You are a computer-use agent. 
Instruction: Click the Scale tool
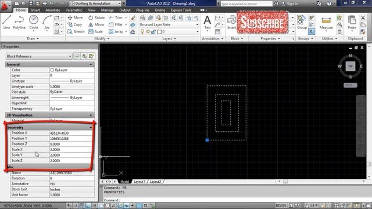click(95, 31)
